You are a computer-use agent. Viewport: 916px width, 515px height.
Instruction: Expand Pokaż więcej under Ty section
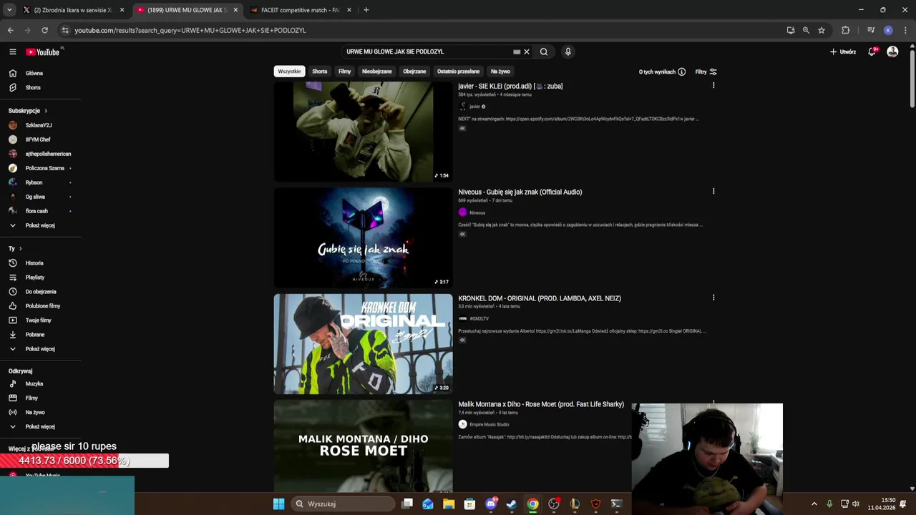pyautogui.click(x=40, y=349)
